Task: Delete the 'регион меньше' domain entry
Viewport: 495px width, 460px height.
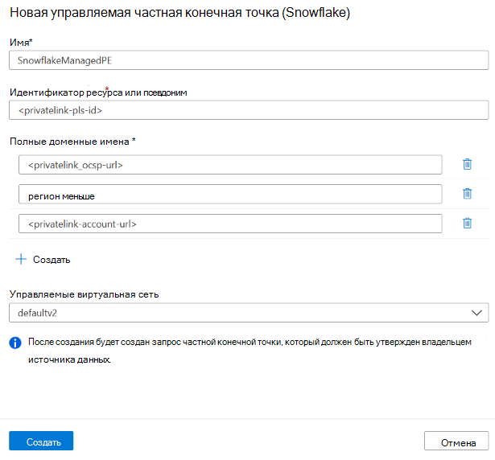Action: [x=467, y=193]
